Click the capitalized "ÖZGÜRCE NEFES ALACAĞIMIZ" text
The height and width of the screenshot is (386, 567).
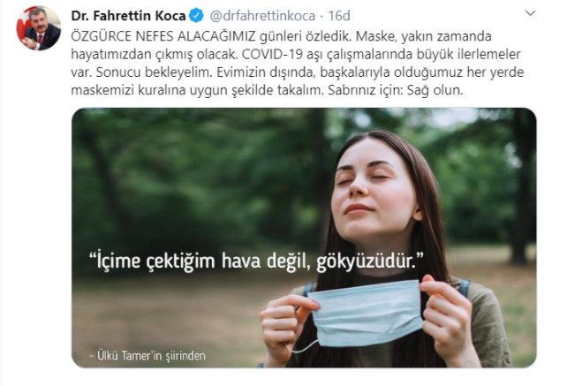(x=163, y=36)
